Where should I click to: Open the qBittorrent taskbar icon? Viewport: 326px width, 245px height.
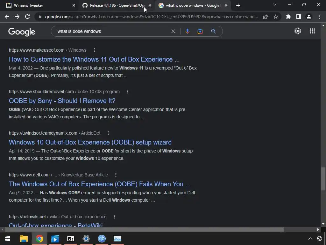(102, 239)
